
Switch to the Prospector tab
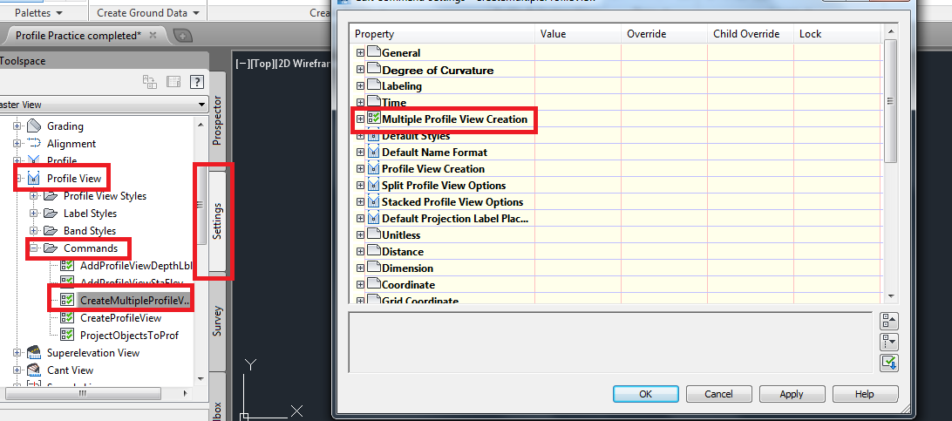(217, 120)
